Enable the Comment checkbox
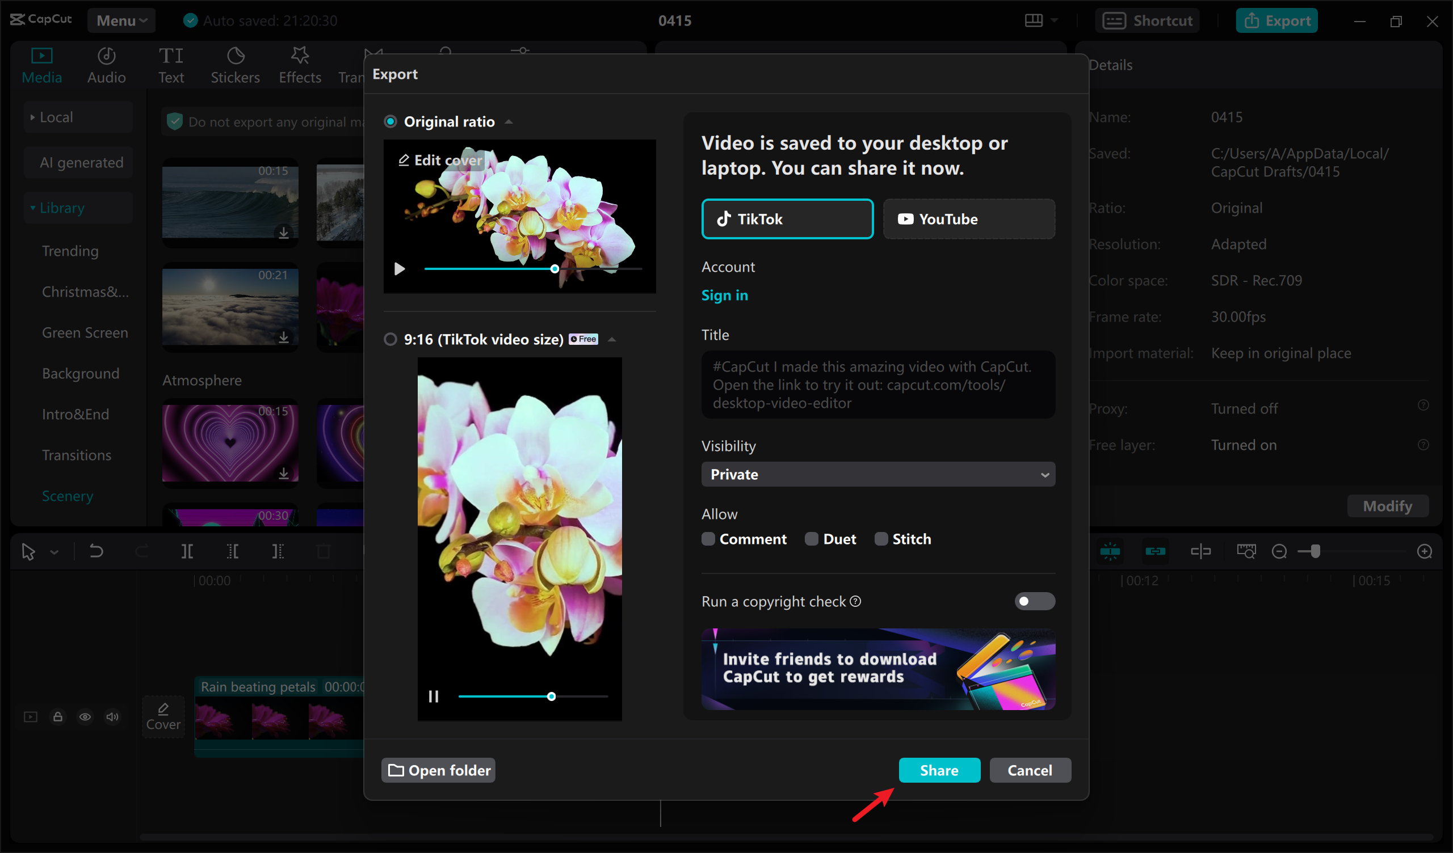Image resolution: width=1453 pixels, height=853 pixels. pyautogui.click(x=708, y=539)
